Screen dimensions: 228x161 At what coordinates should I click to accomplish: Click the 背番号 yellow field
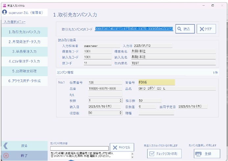point(157,82)
